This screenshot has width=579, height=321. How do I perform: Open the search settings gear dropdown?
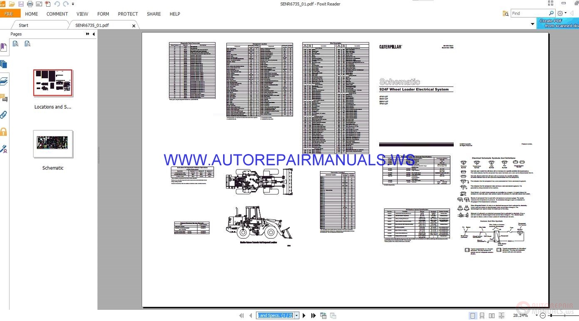pyautogui.click(x=562, y=13)
